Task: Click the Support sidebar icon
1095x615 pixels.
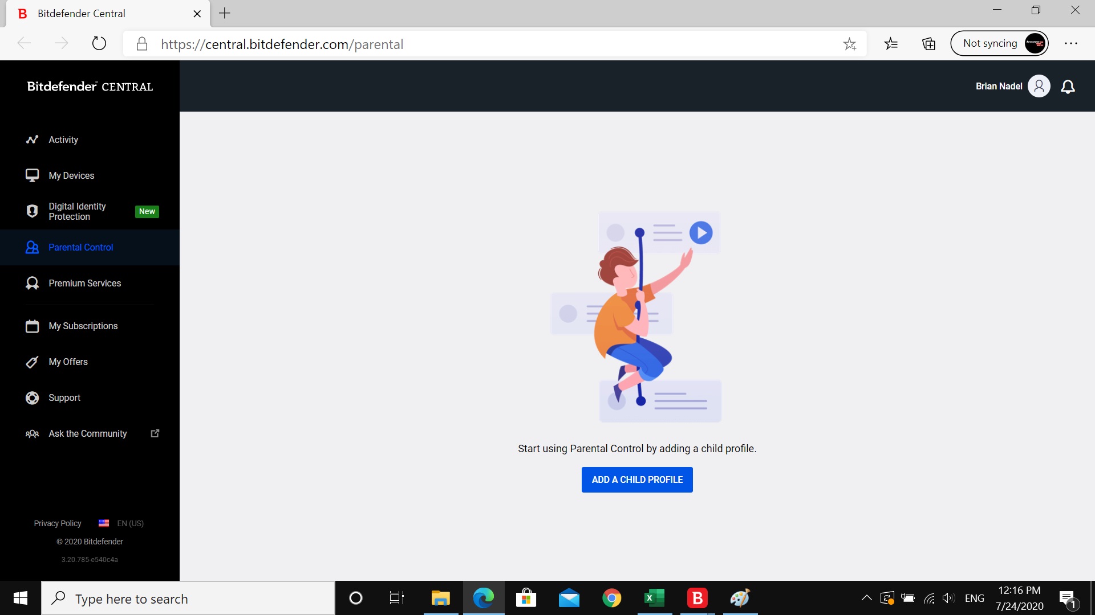Action: [31, 397]
